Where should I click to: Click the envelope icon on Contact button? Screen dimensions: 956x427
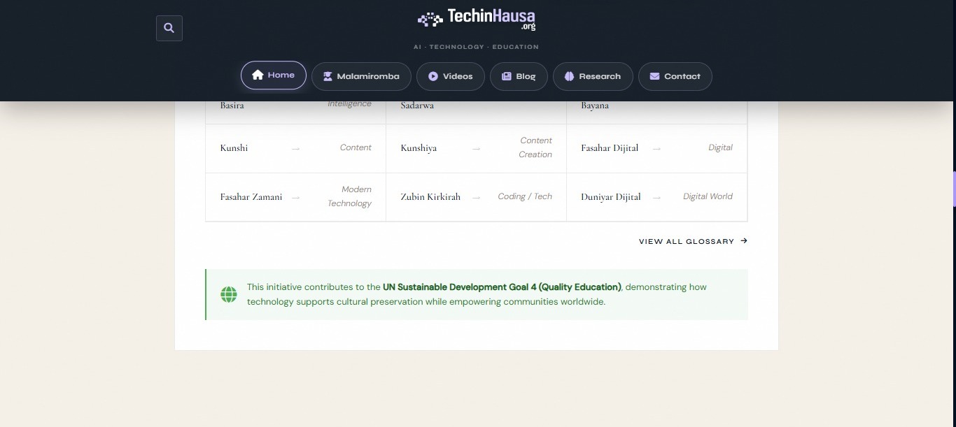coord(654,76)
